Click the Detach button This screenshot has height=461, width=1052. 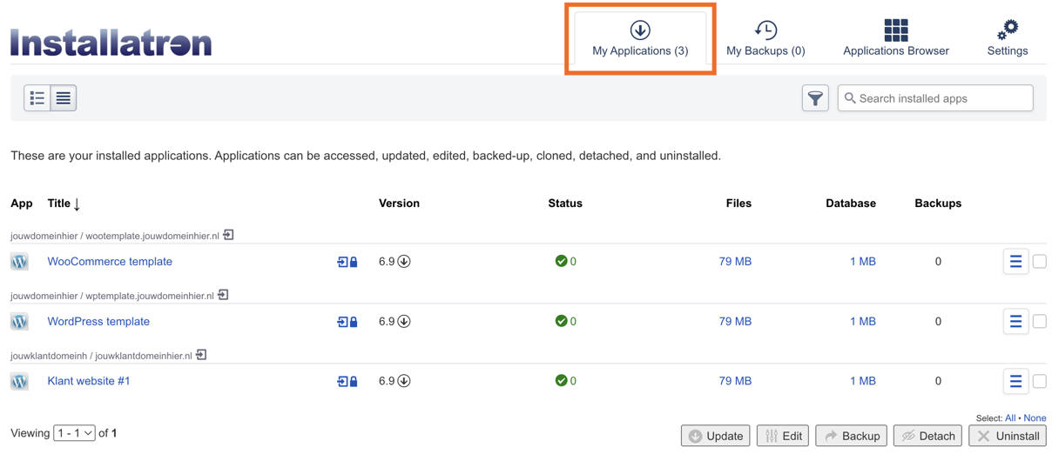click(927, 436)
